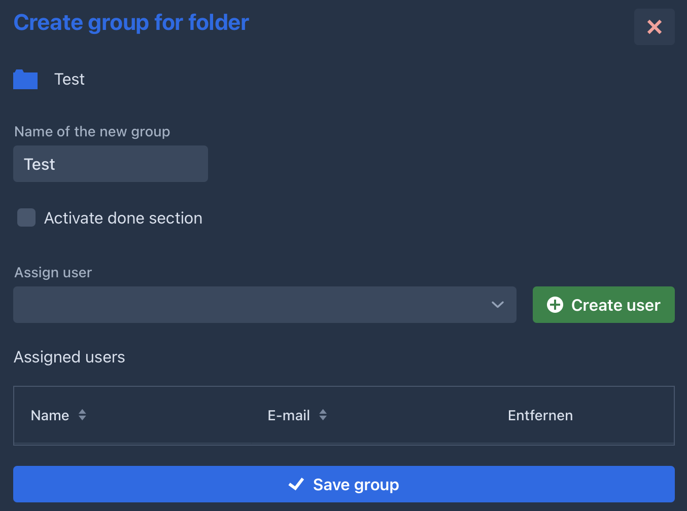Click the plus icon on Create user
This screenshot has height=511, width=687.
point(555,305)
